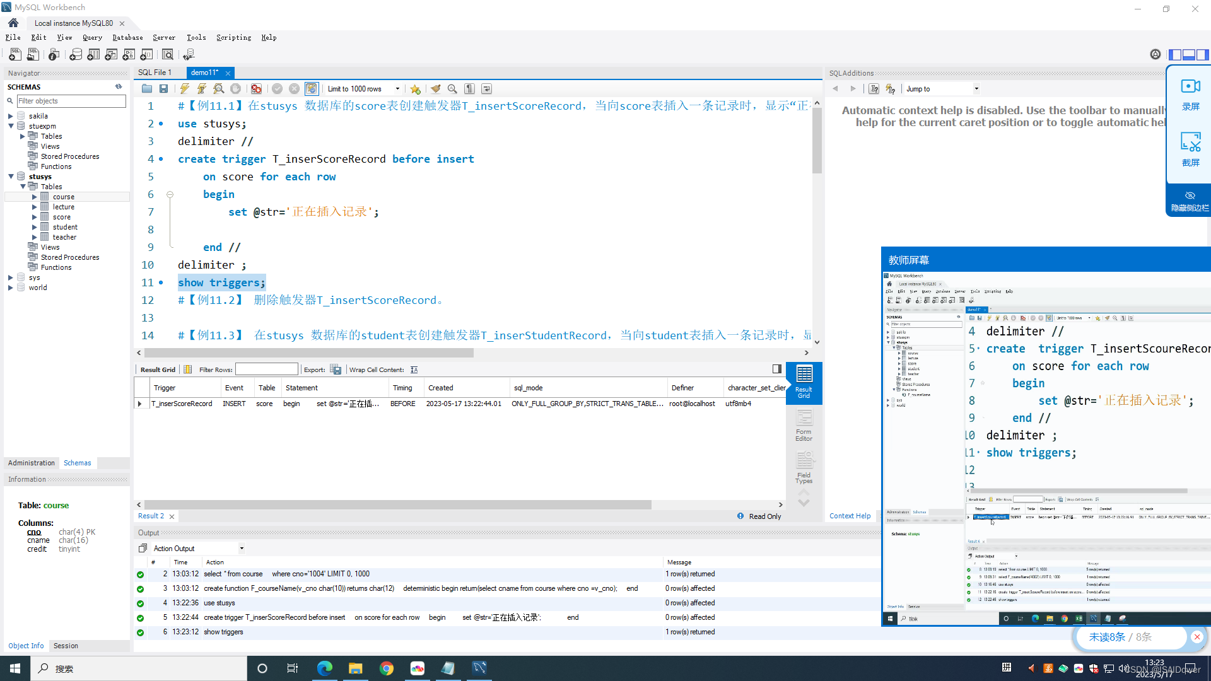Execute the SQL script with lightning icon
The image size is (1211, 681).
184,89
